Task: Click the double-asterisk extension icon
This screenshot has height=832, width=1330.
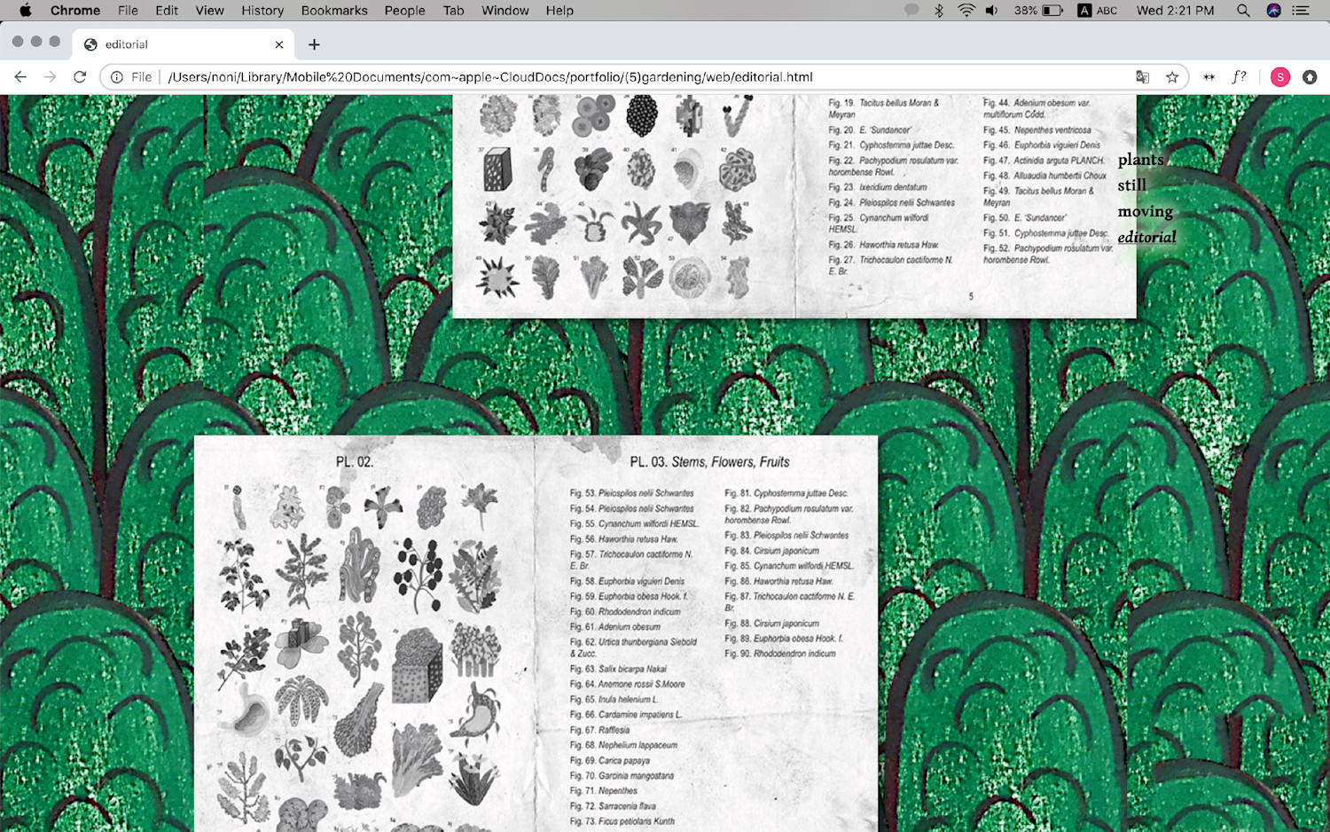Action: pos(1209,77)
